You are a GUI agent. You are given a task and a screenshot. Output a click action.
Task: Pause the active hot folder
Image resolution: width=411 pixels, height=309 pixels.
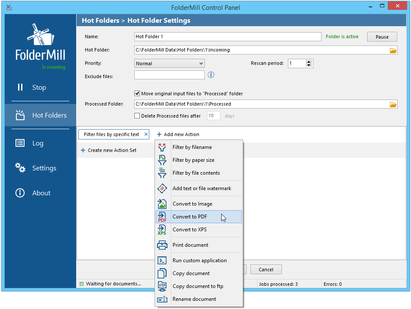click(382, 37)
